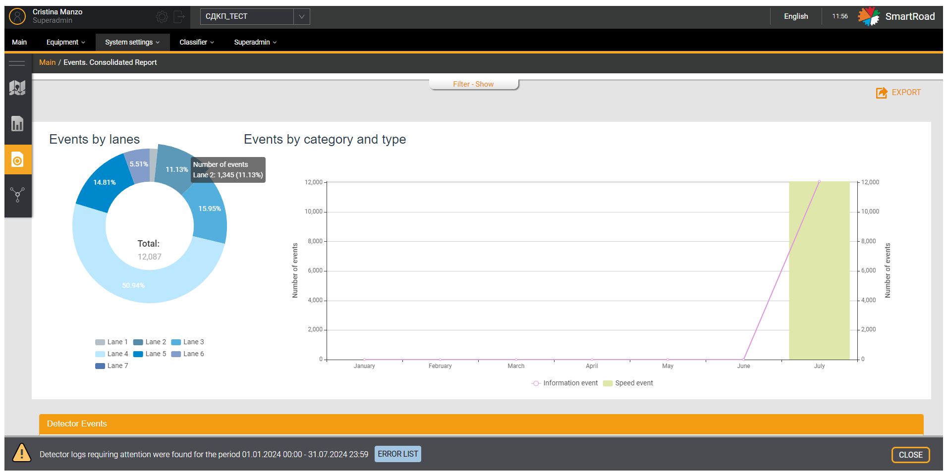Click the July information event data point
Image resolution: width=947 pixels, height=476 pixels.
(819, 181)
